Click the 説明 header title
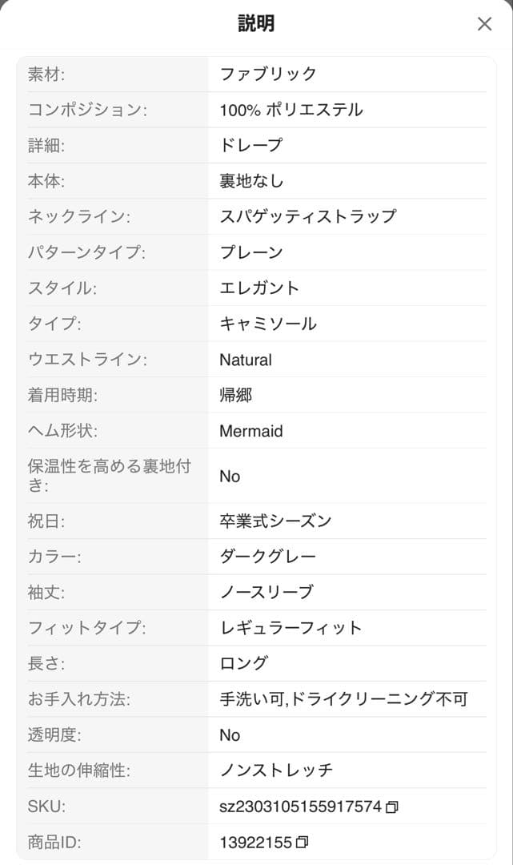Image resolution: width=513 pixels, height=865 pixels. click(256, 23)
